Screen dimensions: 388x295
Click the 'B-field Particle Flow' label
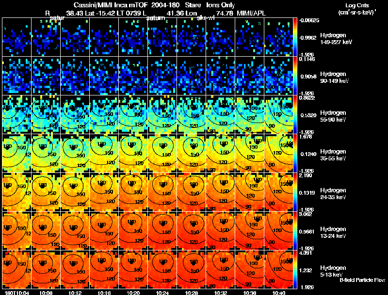point(362,280)
